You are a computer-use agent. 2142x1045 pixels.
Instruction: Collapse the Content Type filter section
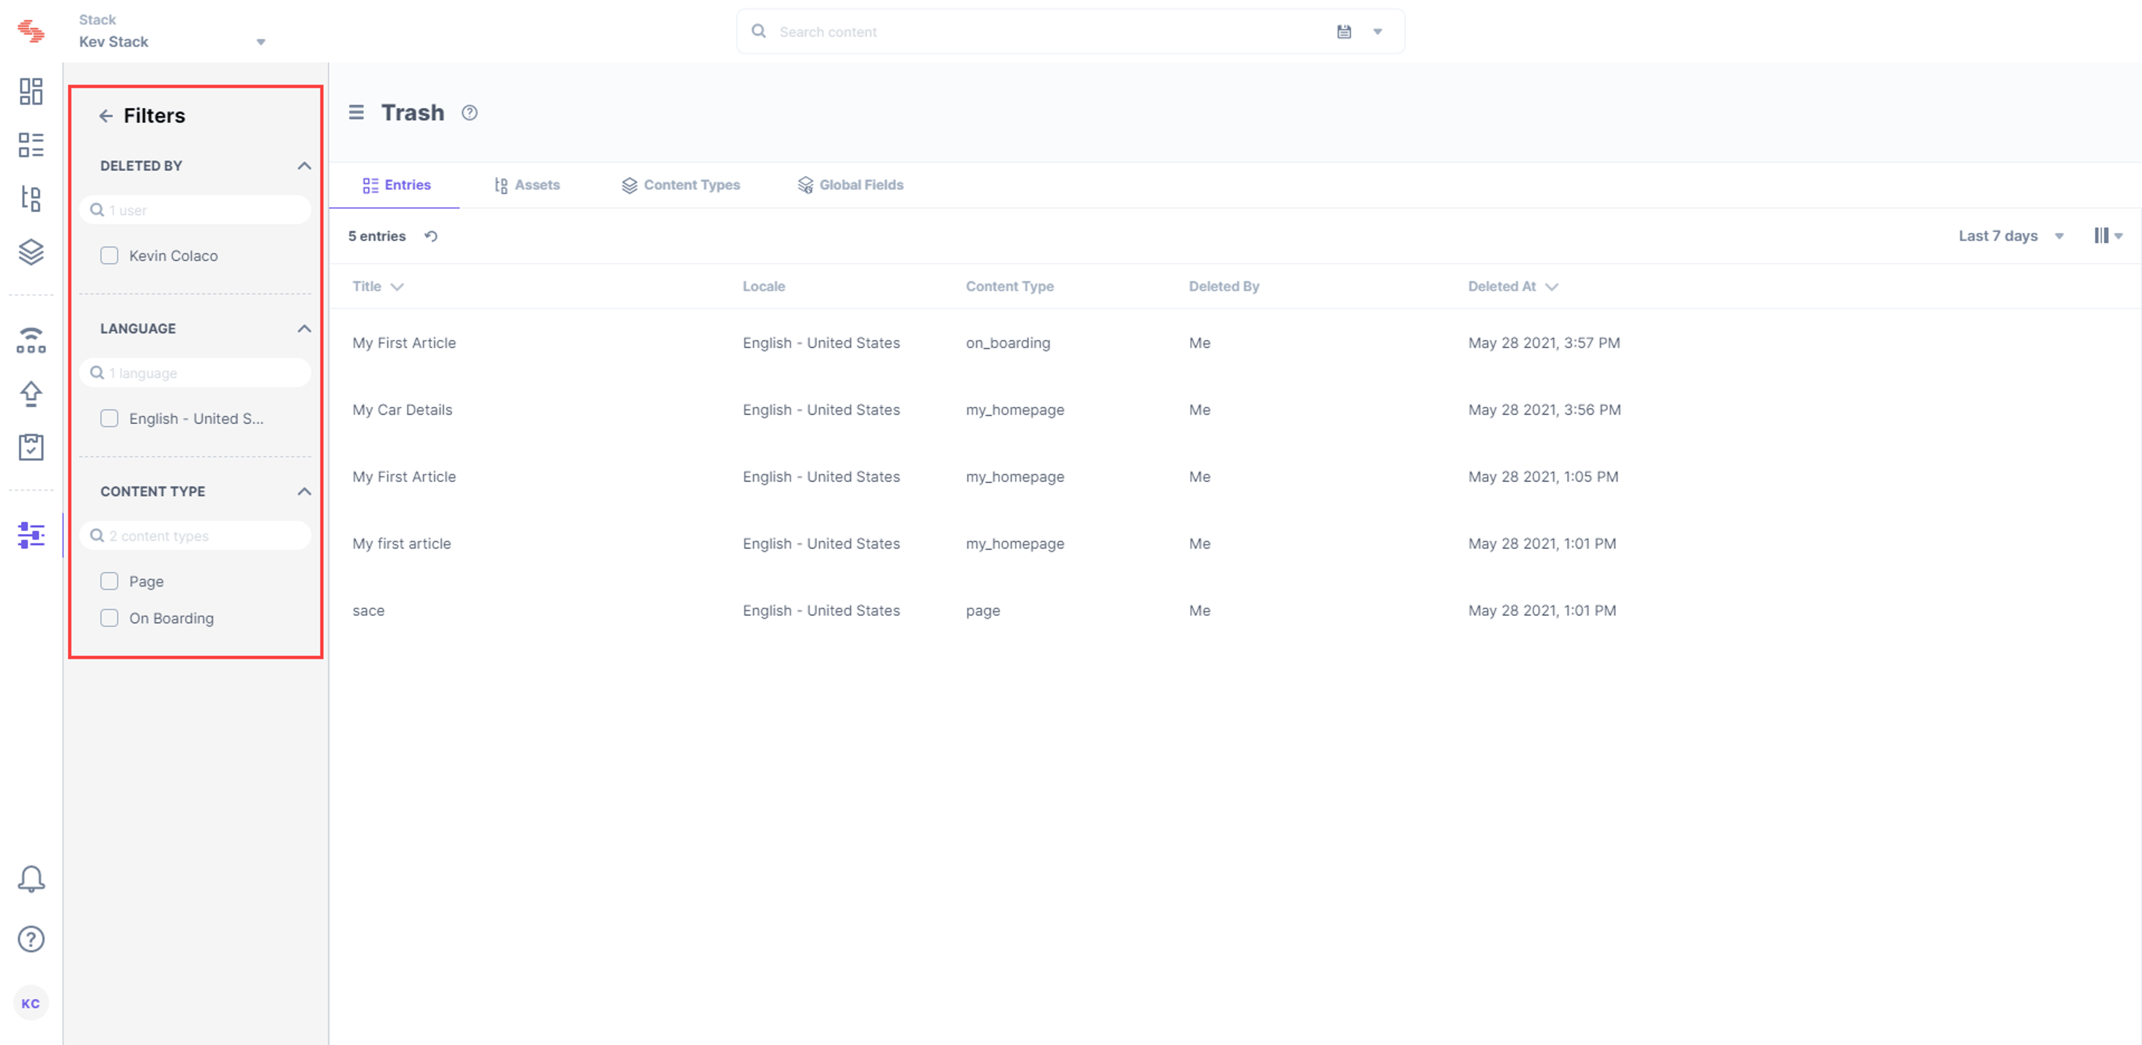click(x=305, y=491)
